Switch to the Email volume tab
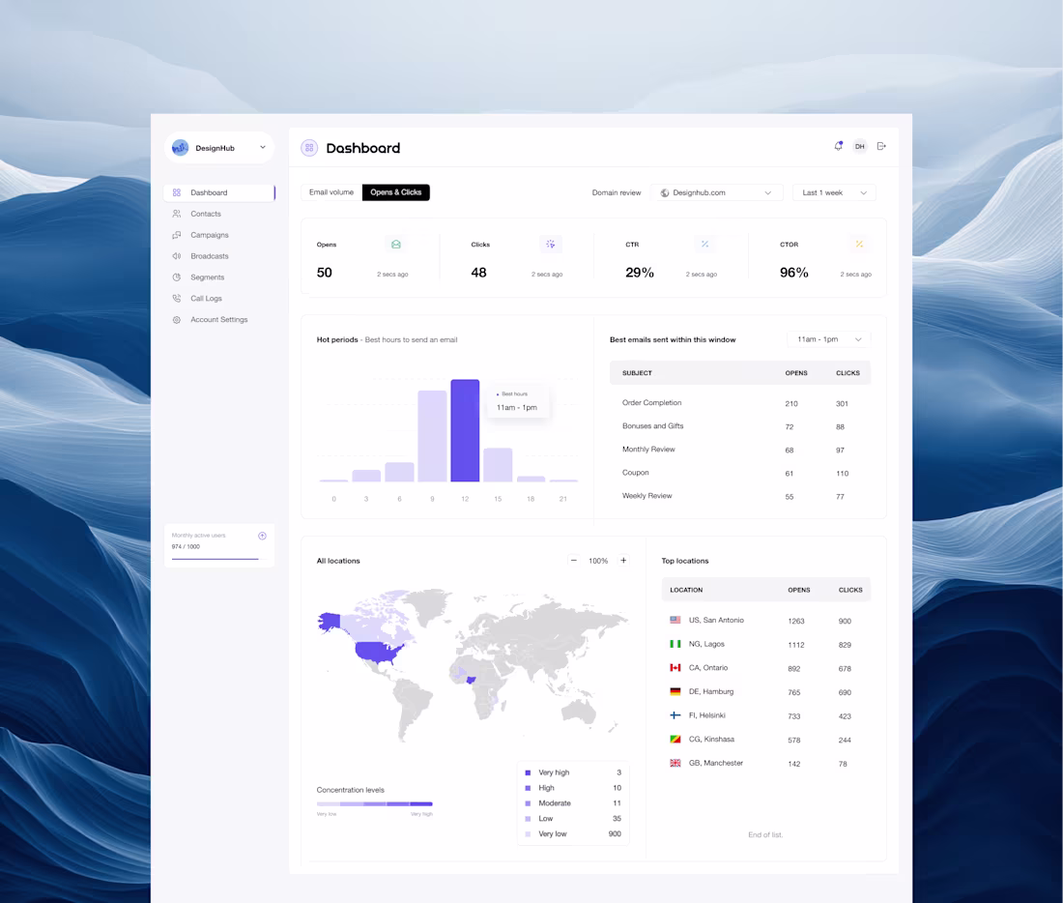Screen dimensions: 1063x903 330,192
